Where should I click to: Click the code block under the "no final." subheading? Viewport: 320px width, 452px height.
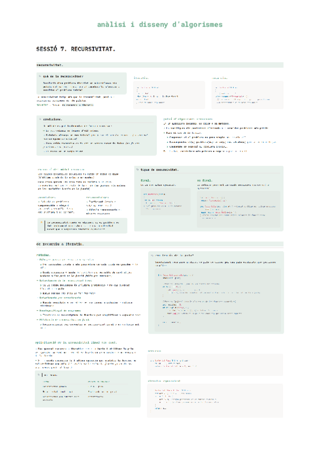coord(238,209)
